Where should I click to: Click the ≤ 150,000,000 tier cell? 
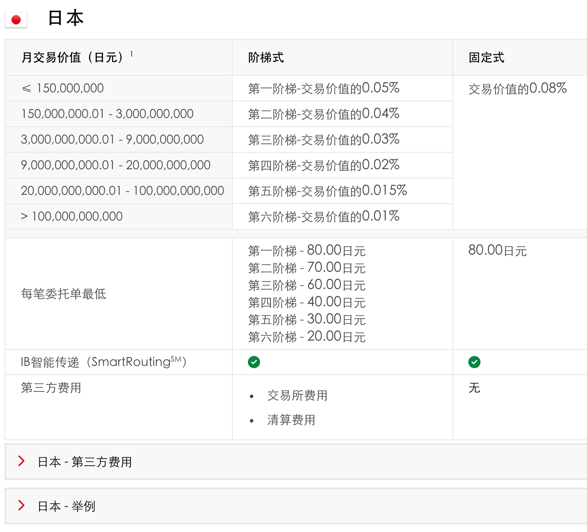(62, 88)
